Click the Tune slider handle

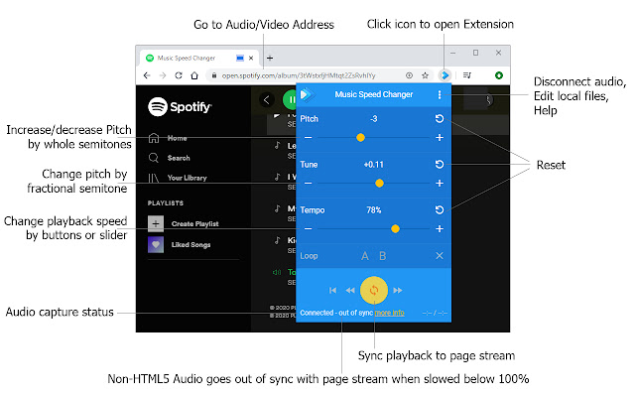(379, 183)
